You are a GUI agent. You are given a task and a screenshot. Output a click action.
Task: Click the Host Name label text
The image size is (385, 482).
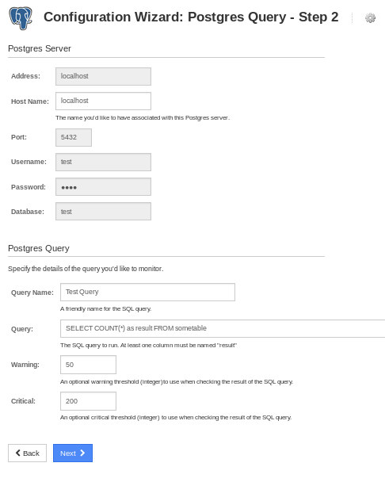point(30,101)
